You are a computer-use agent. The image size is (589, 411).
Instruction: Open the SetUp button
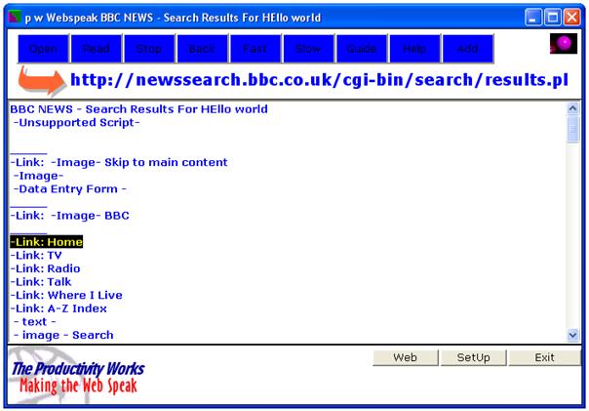point(473,357)
